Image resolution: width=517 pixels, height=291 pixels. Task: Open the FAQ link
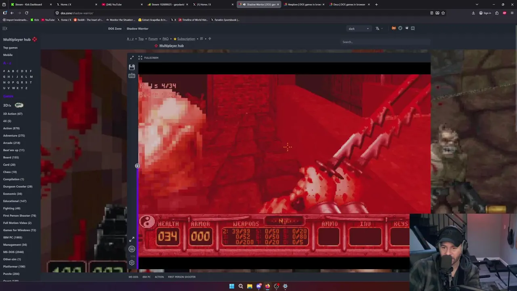[x=166, y=39]
